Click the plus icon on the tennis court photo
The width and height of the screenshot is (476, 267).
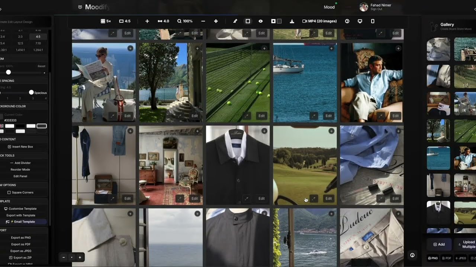264,48
